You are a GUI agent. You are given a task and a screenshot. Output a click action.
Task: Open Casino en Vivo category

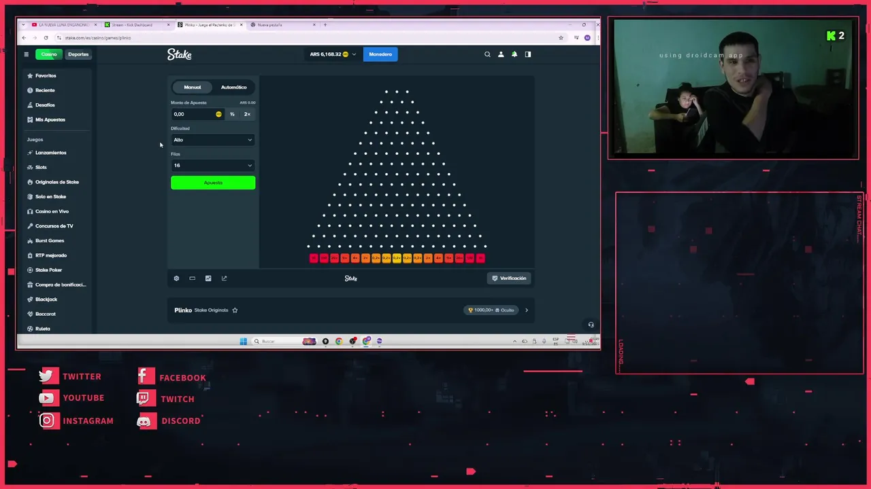[x=52, y=211]
